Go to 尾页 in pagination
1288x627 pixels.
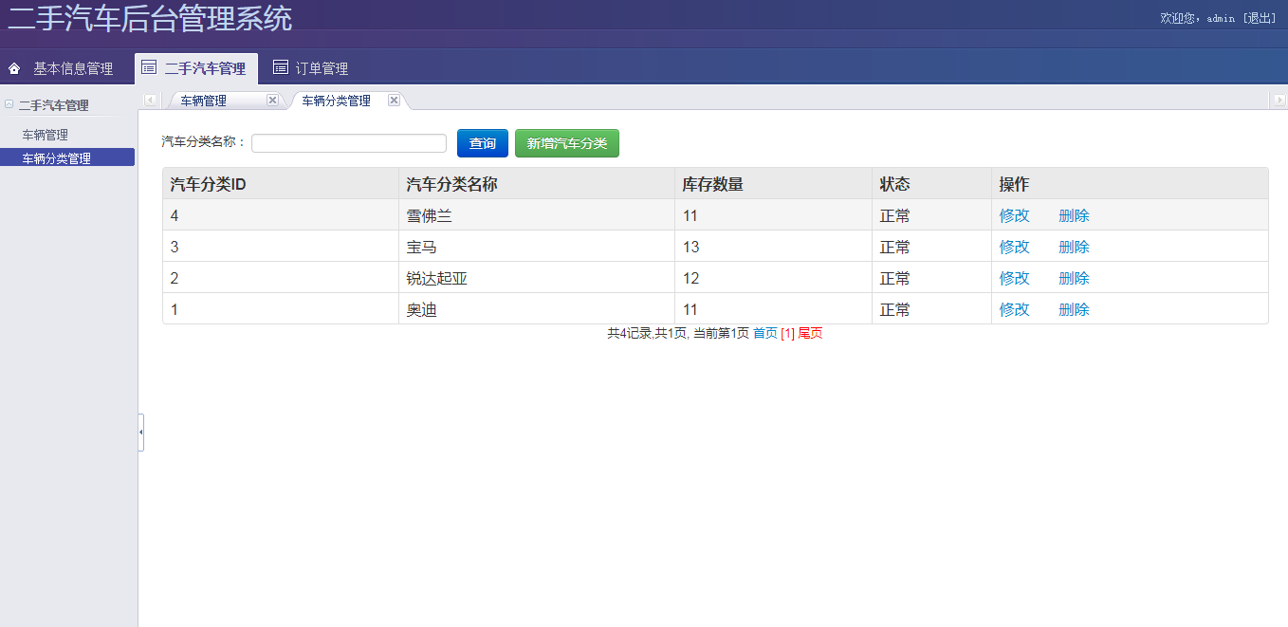pyautogui.click(x=810, y=333)
